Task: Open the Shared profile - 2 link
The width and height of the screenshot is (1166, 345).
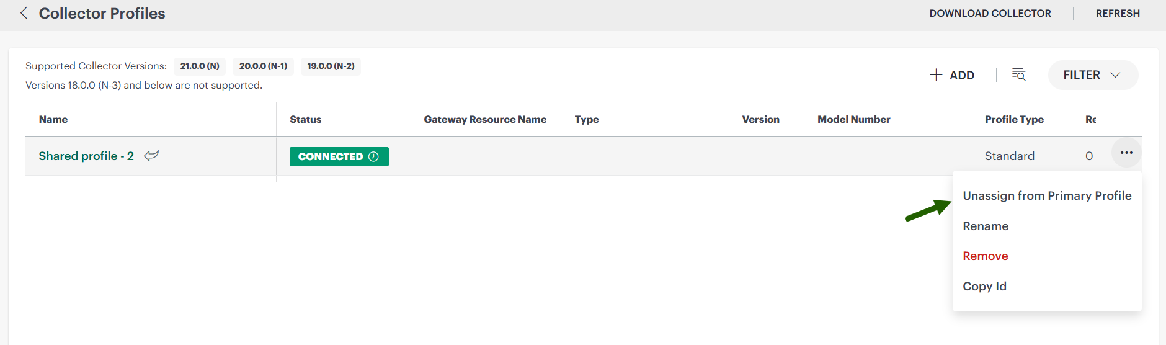Action: click(86, 156)
